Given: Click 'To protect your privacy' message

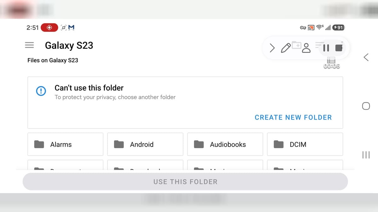Looking at the screenshot, I should [115, 97].
